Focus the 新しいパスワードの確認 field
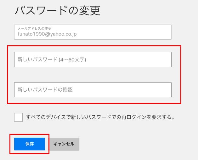 [x=93, y=90]
